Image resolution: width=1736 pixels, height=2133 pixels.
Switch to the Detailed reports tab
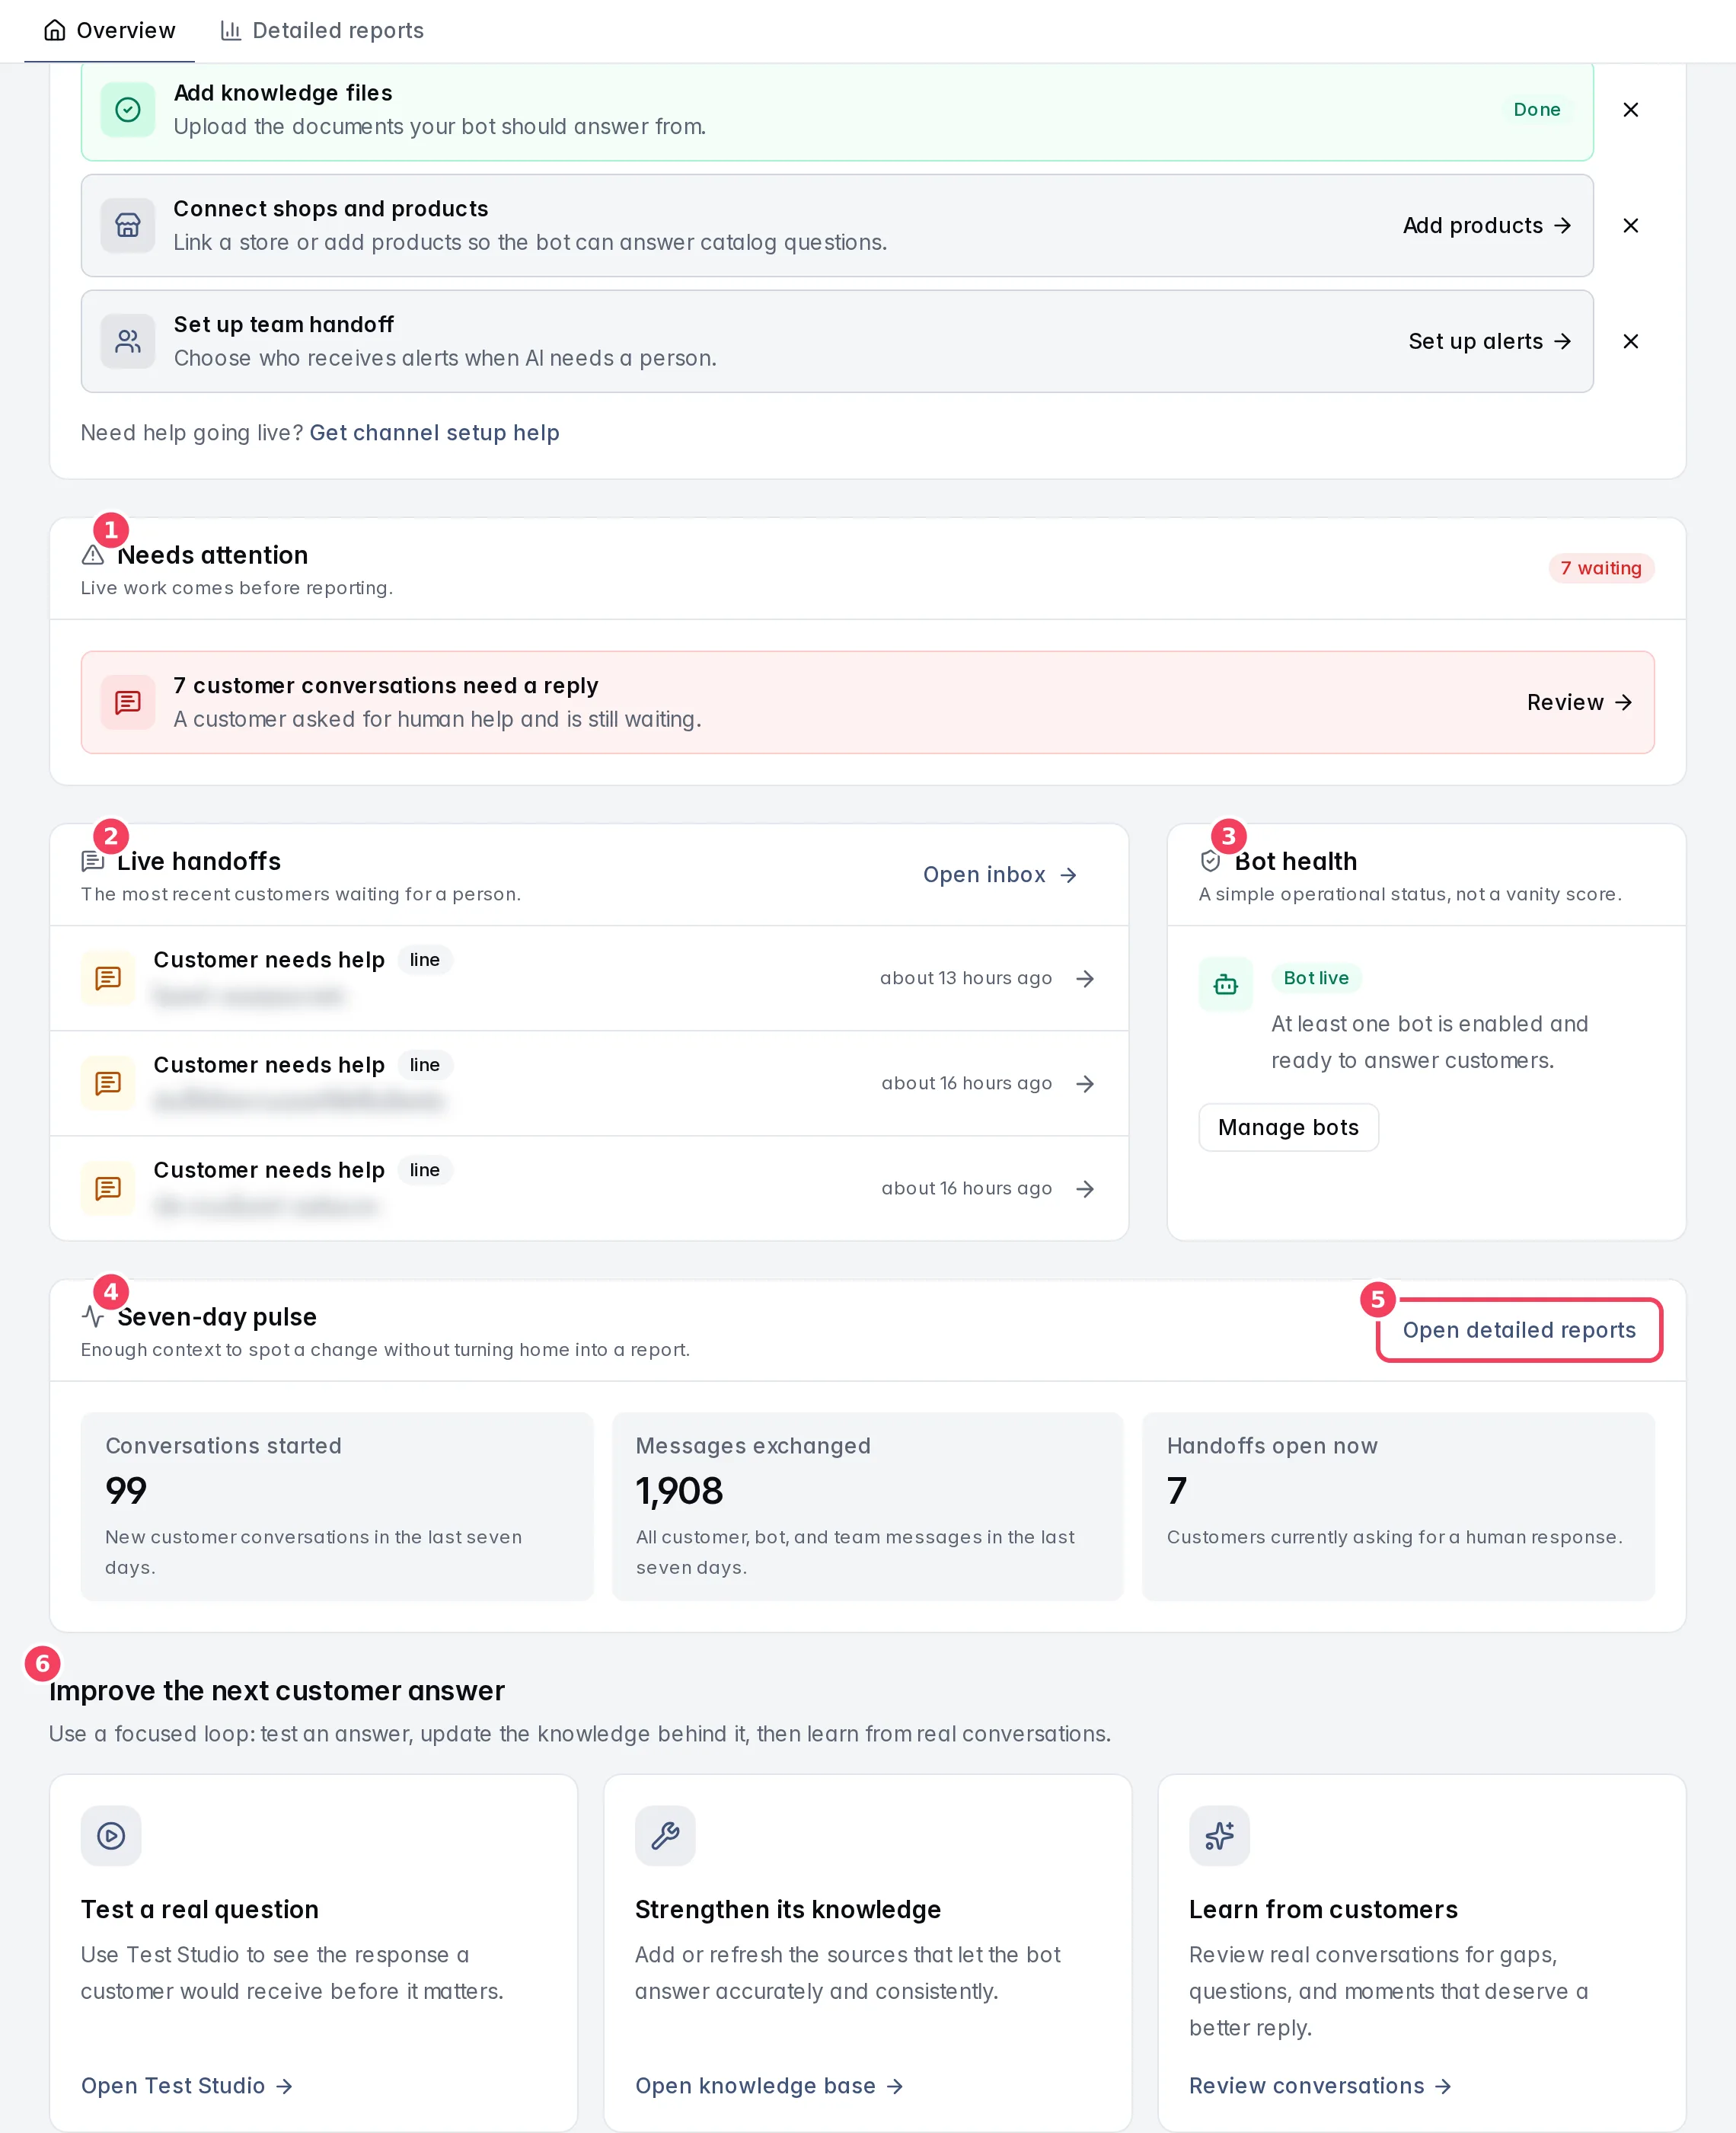322,30
